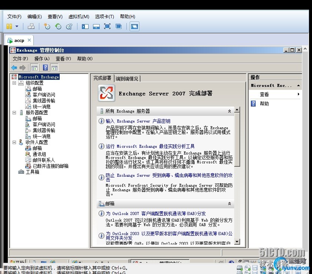Screen dimensions: 312x274
Task: Select 邮箱 under 服务器配置
Action: (37, 118)
